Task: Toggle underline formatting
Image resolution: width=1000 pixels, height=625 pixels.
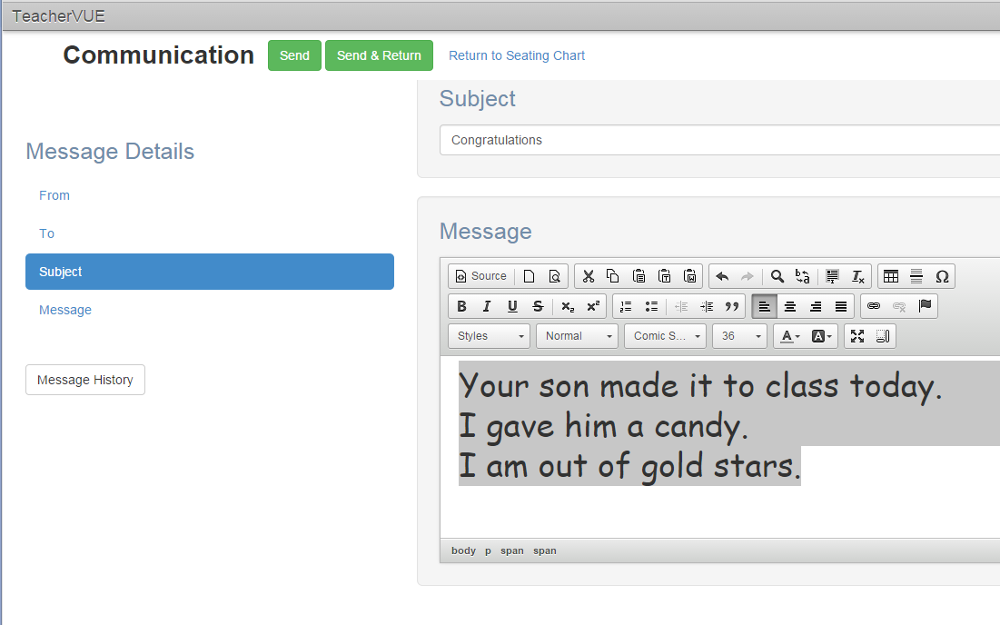Action: [x=512, y=306]
